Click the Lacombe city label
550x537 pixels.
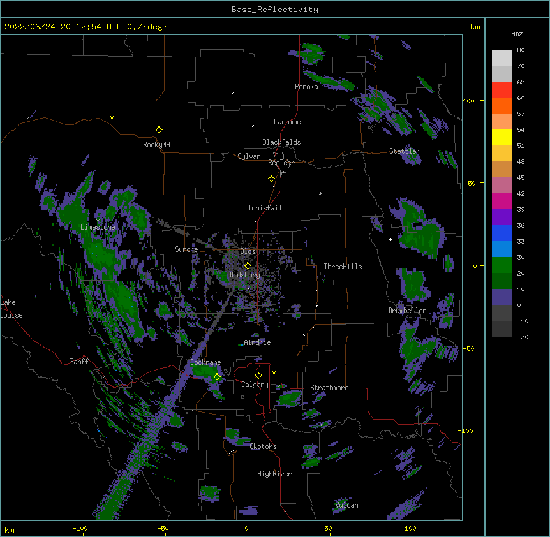287,122
